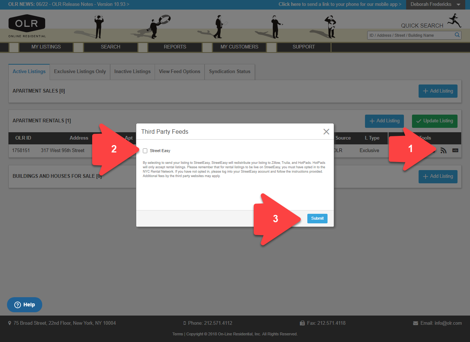Close the Third Party Feeds dialog with the X

[326, 132]
